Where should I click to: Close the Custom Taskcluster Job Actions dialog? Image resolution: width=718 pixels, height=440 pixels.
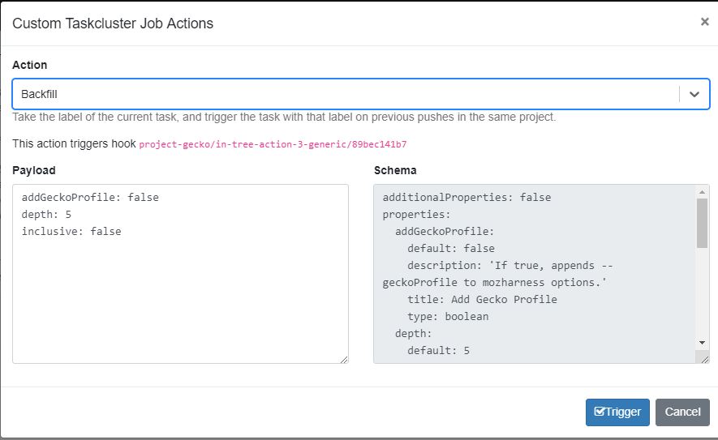(705, 22)
